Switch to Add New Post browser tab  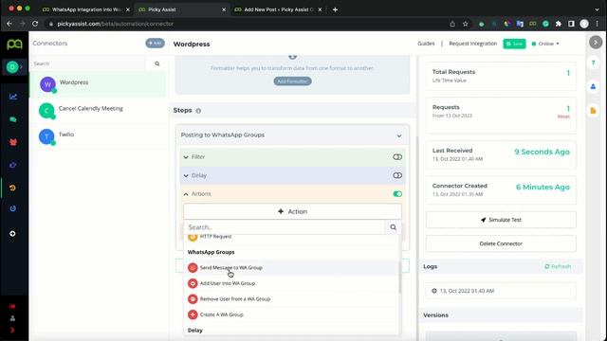(278, 9)
